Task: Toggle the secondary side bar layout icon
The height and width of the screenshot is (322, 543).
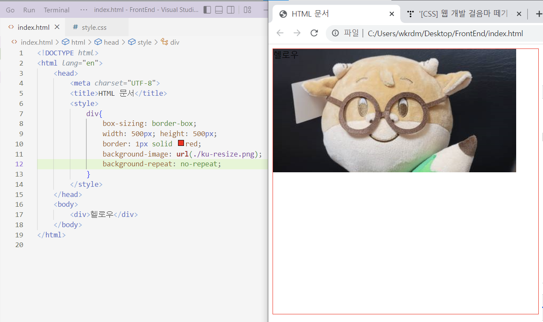Action: click(230, 10)
